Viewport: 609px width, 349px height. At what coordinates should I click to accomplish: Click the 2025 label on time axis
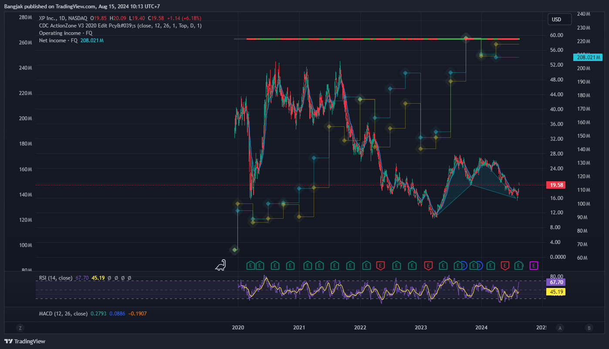click(541, 327)
